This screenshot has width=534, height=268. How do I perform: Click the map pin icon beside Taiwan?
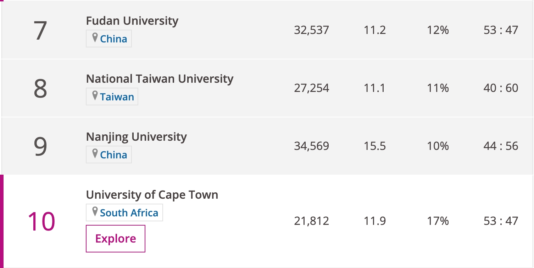(x=95, y=96)
